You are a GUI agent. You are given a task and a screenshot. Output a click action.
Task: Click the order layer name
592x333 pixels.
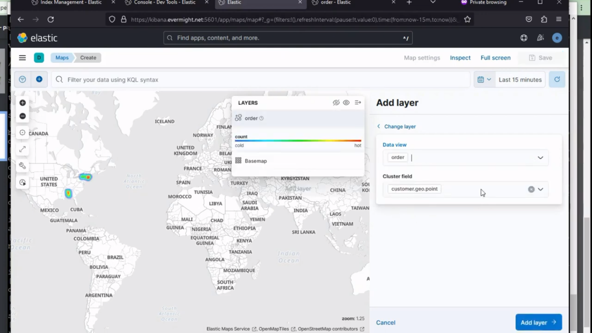(x=251, y=118)
